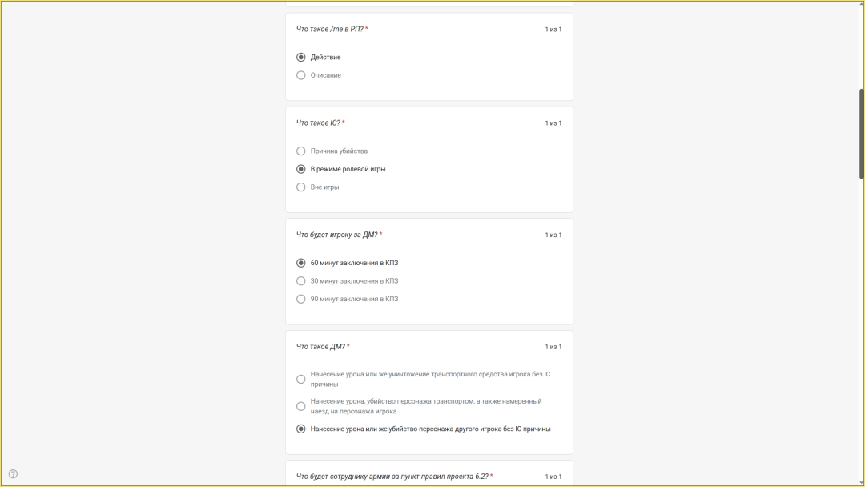This screenshot has width=865, height=487.
Task: Pick '60 минут заключения в КПЗ'
Action: click(x=301, y=263)
